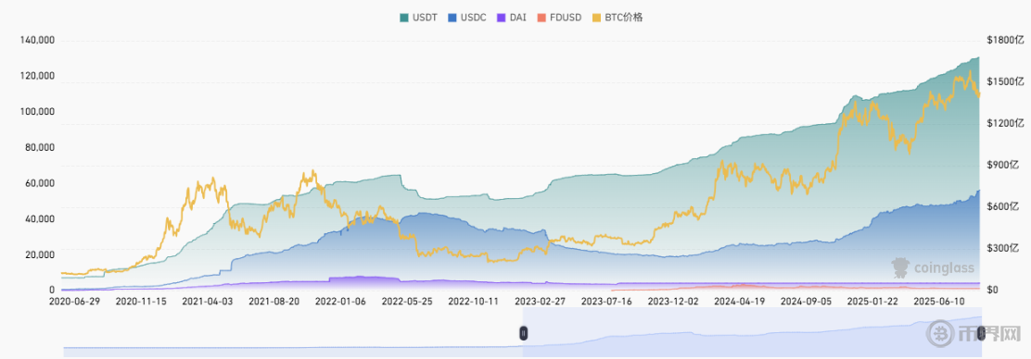Image resolution: width=1031 pixels, height=359 pixels.
Task: Click the $300亿 right axis value
Action: point(1003,248)
